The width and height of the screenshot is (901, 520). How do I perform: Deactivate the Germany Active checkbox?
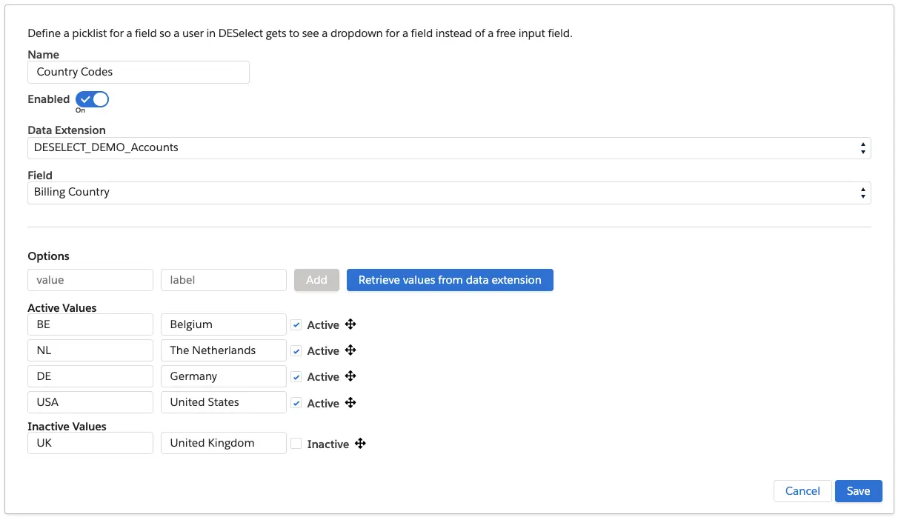click(296, 377)
